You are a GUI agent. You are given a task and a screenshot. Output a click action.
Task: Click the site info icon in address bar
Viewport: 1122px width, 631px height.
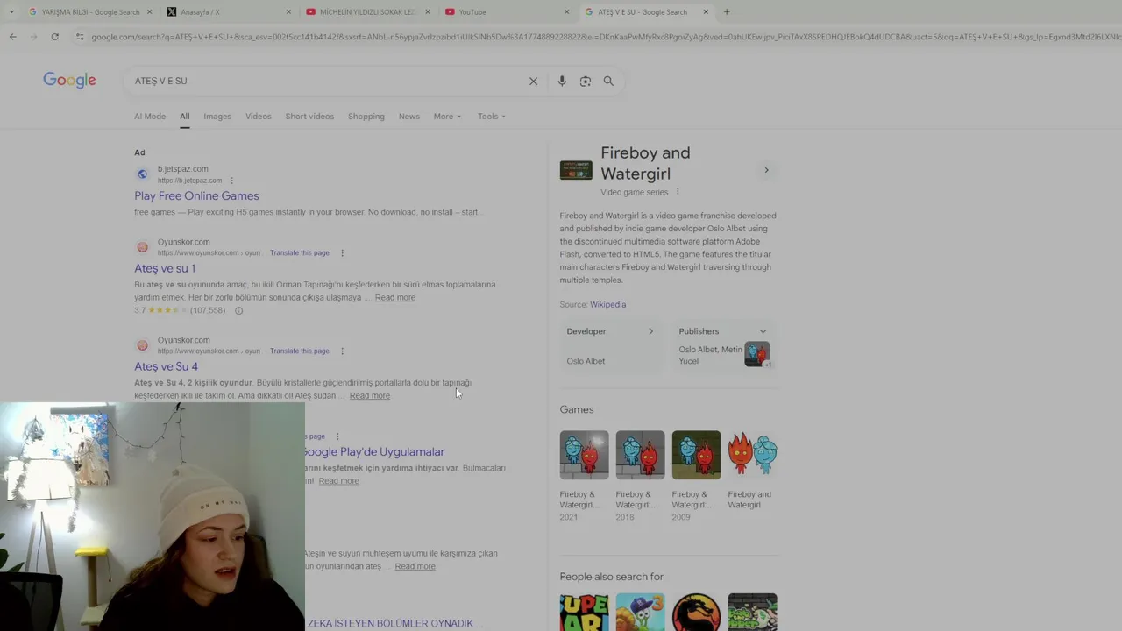pos(80,37)
